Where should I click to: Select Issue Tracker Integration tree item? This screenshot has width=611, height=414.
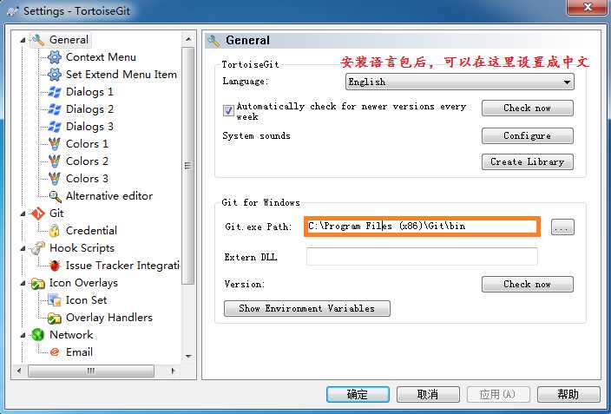tap(122, 266)
